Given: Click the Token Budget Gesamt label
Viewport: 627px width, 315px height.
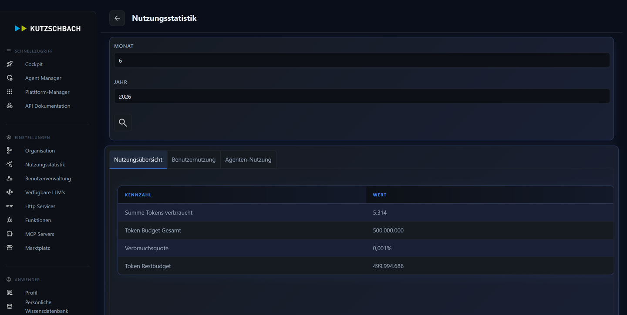Looking at the screenshot, I should pyautogui.click(x=153, y=231).
